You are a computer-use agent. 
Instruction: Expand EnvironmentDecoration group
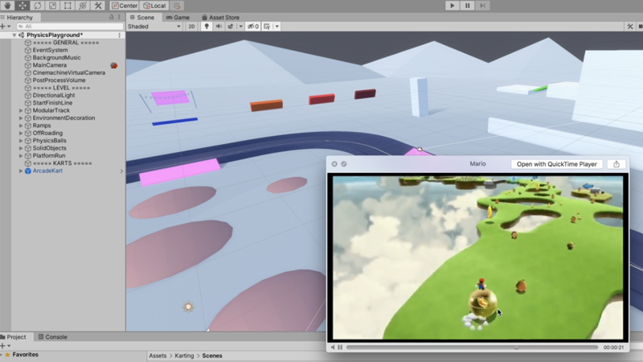(21, 117)
